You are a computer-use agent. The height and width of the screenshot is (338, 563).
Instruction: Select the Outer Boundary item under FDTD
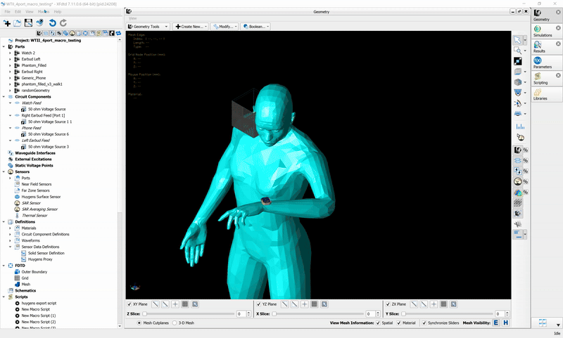point(34,272)
